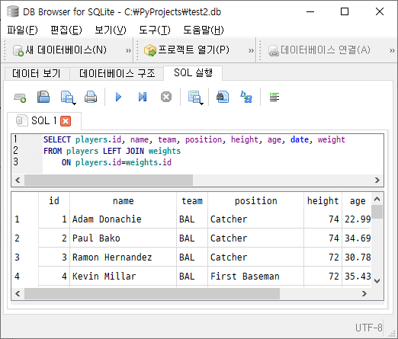Open the 파일(F) menu
Screen dimensions: 398x339
22,30
